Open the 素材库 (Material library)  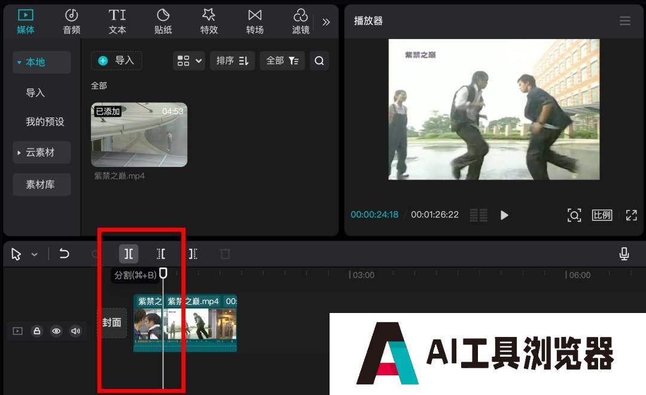click(42, 184)
